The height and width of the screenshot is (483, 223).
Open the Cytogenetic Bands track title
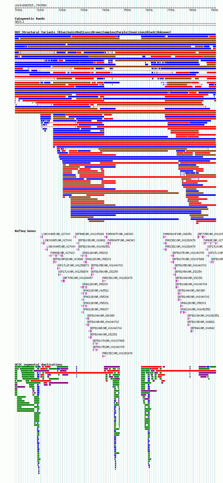[x=30, y=19]
